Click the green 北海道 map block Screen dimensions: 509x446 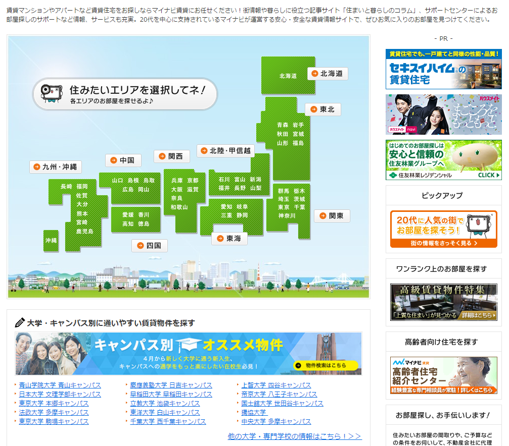pos(288,76)
